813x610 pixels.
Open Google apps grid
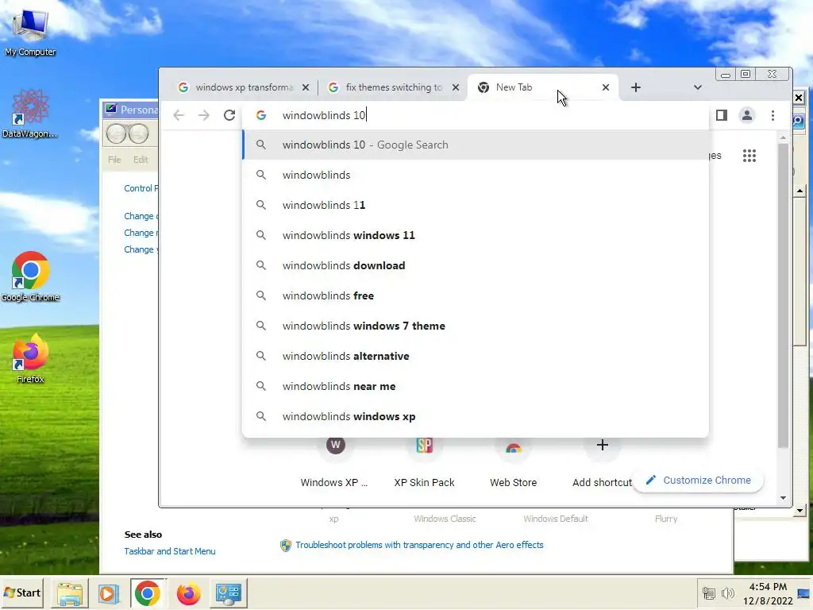(749, 156)
